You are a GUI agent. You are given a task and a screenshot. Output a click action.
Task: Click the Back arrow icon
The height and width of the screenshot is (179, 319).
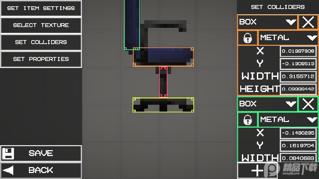pos(8,170)
